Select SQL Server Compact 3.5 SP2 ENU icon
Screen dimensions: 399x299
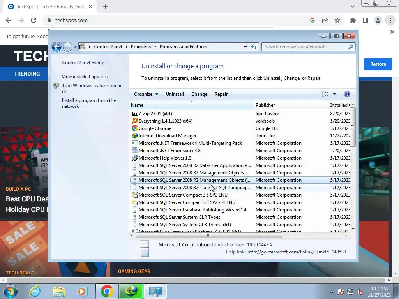click(134, 195)
